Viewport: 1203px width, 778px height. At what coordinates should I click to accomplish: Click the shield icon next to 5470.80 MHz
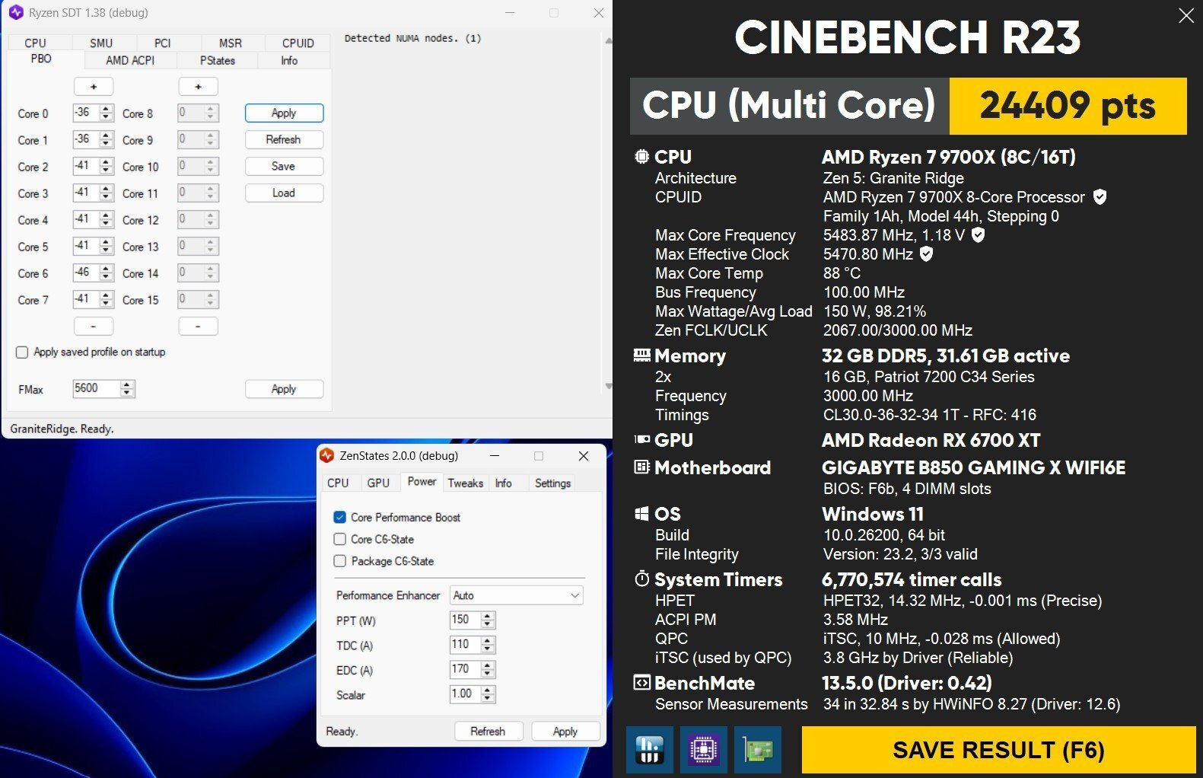coord(926,254)
